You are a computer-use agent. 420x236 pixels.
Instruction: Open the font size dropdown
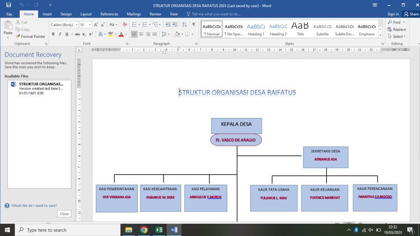tap(90, 25)
